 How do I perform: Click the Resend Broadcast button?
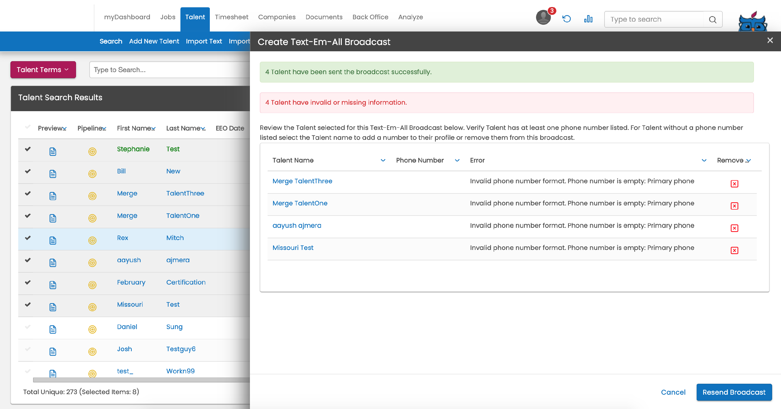coord(734,392)
